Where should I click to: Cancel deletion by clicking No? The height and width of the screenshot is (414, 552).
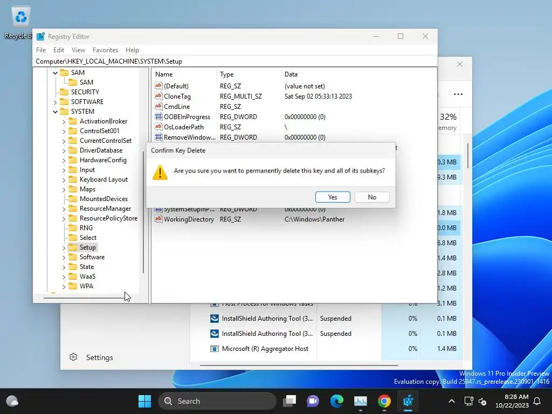click(x=372, y=197)
